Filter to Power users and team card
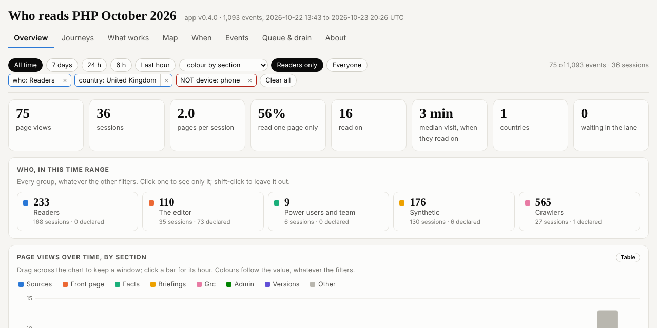The image size is (657, 328). tap(328, 212)
